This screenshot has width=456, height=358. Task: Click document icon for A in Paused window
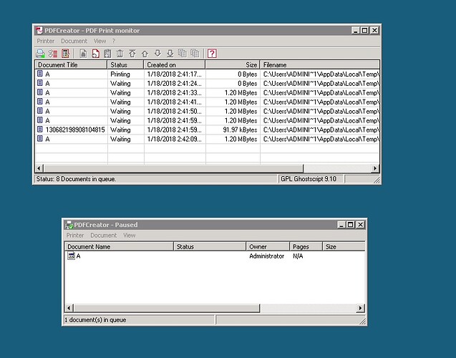pos(71,256)
